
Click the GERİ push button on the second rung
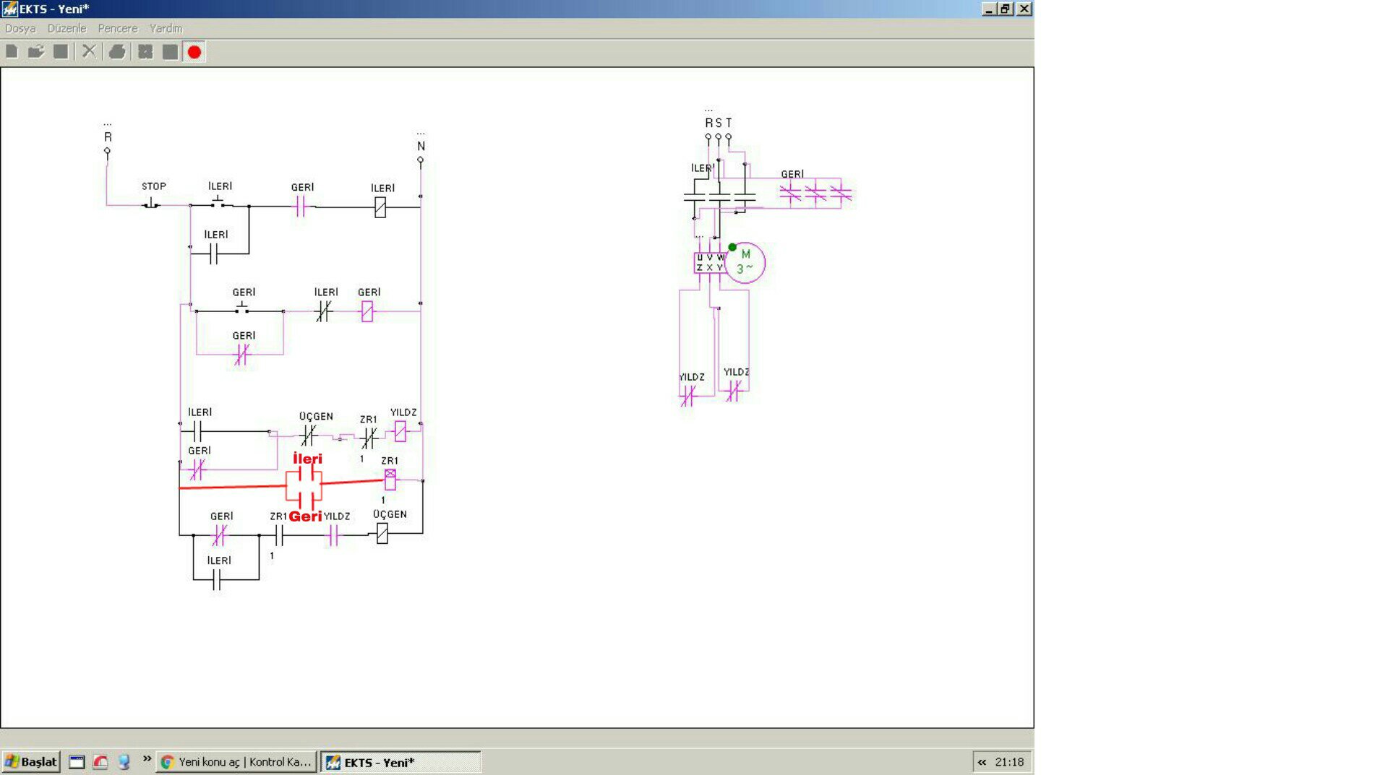pyautogui.click(x=242, y=308)
